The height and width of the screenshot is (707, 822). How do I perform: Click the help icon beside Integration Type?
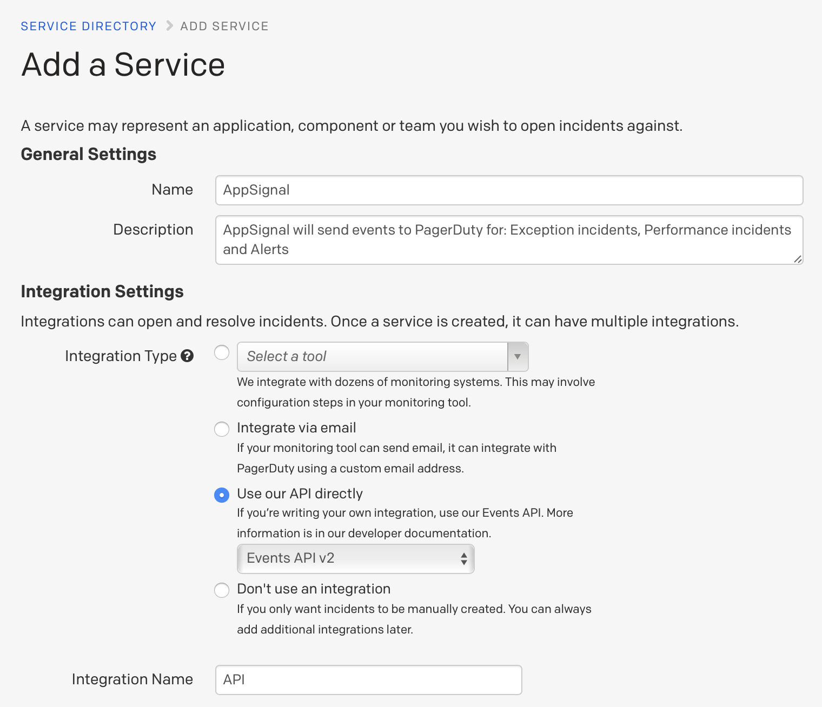[x=187, y=356]
